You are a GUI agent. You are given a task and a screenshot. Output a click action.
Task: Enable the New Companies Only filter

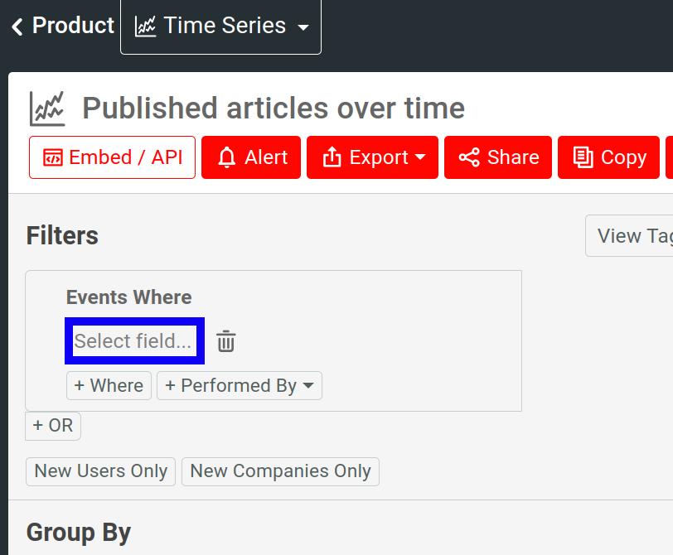[x=280, y=471]
